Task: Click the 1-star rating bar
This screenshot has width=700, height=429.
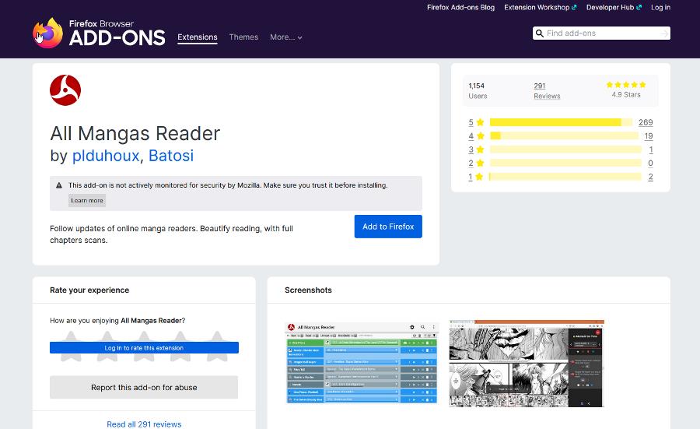Action: pos(565,177)
